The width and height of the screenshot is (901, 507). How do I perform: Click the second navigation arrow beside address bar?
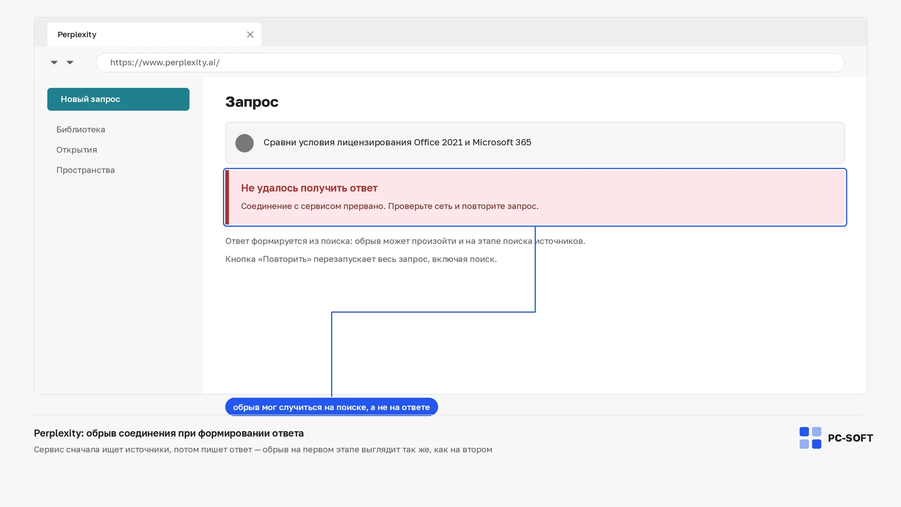point(70,63)
